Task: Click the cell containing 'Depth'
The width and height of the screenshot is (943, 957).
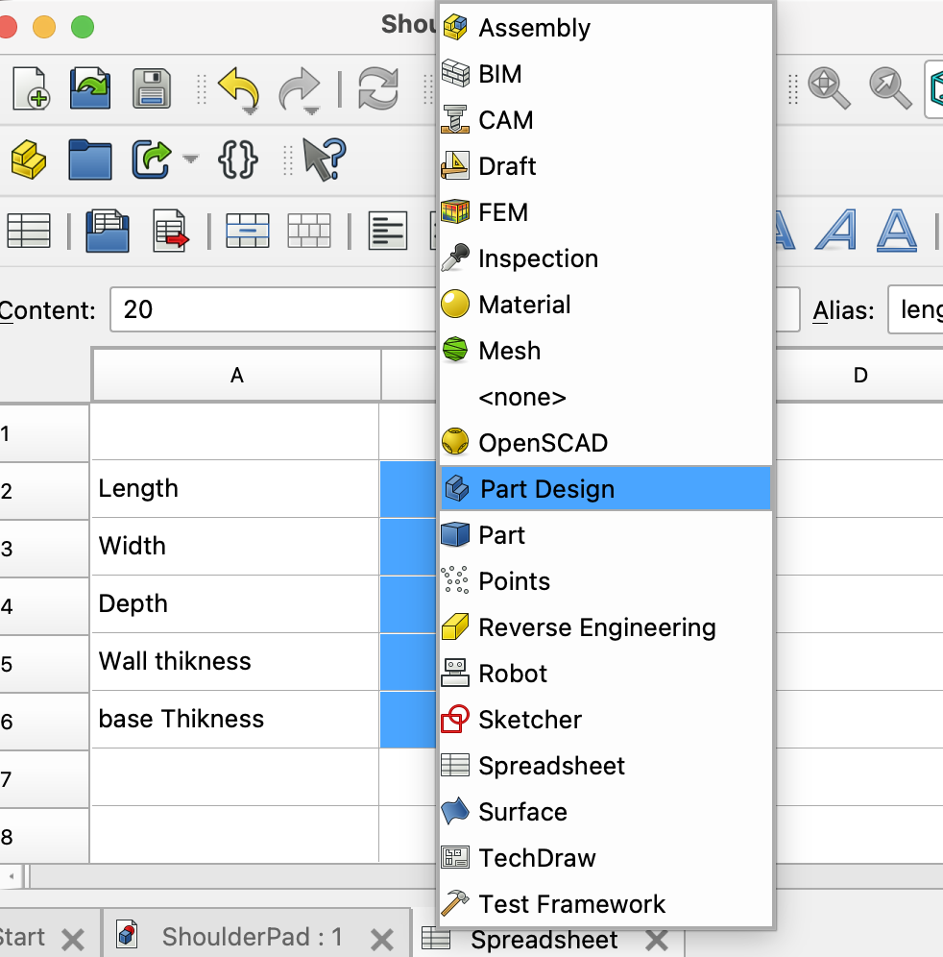Action: [x=235, y=603]
